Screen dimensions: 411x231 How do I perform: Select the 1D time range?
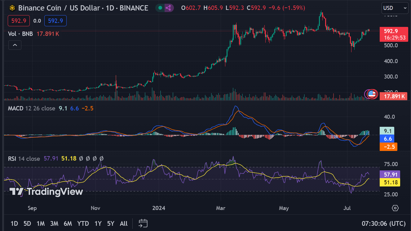click(x=14, y=224)
